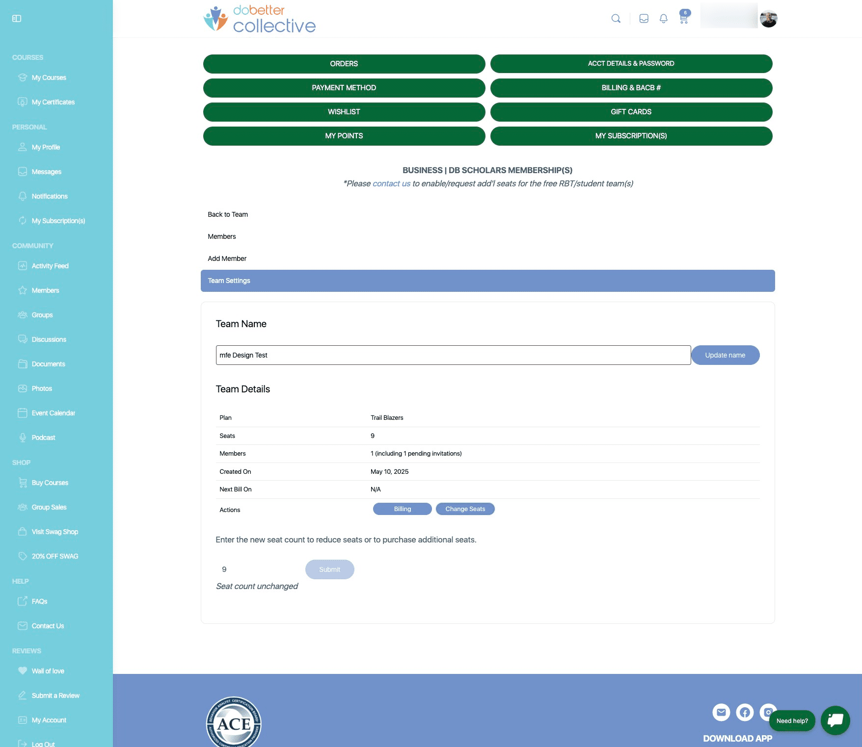Click the Discussions chat icon
The height and width of the screenshot is (747, 862).
click(23, 339)
